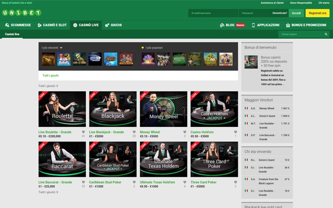Click the Live Roulette - Grande title
Viewport: 333px width, 208px height.
55,132
